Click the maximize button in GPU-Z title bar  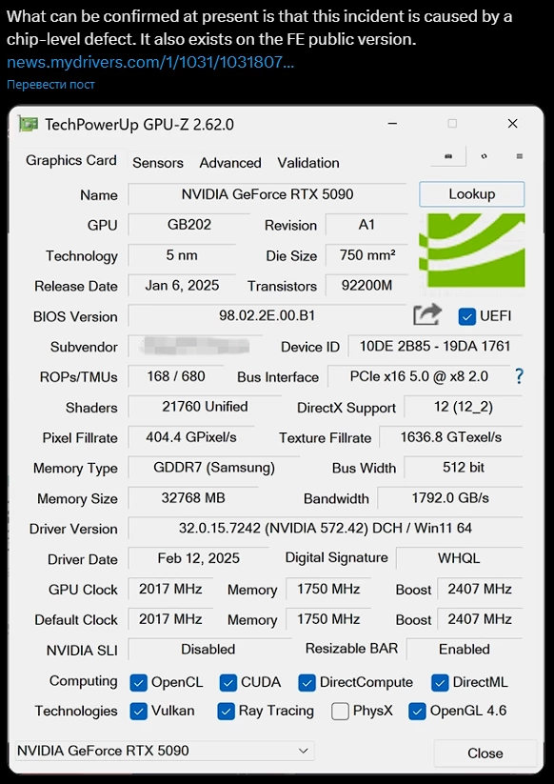[x=452, y=124]
